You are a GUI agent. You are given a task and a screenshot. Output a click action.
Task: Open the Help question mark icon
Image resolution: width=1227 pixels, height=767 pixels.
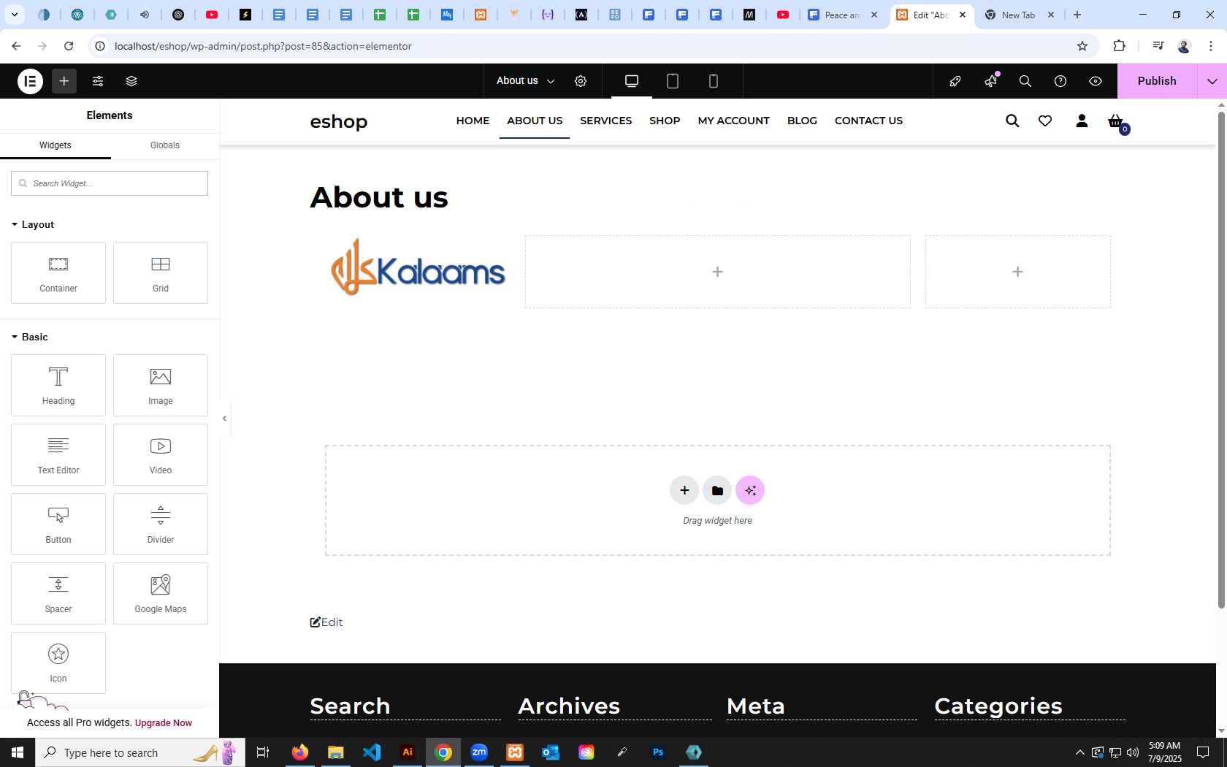(x=1060, y=81)
